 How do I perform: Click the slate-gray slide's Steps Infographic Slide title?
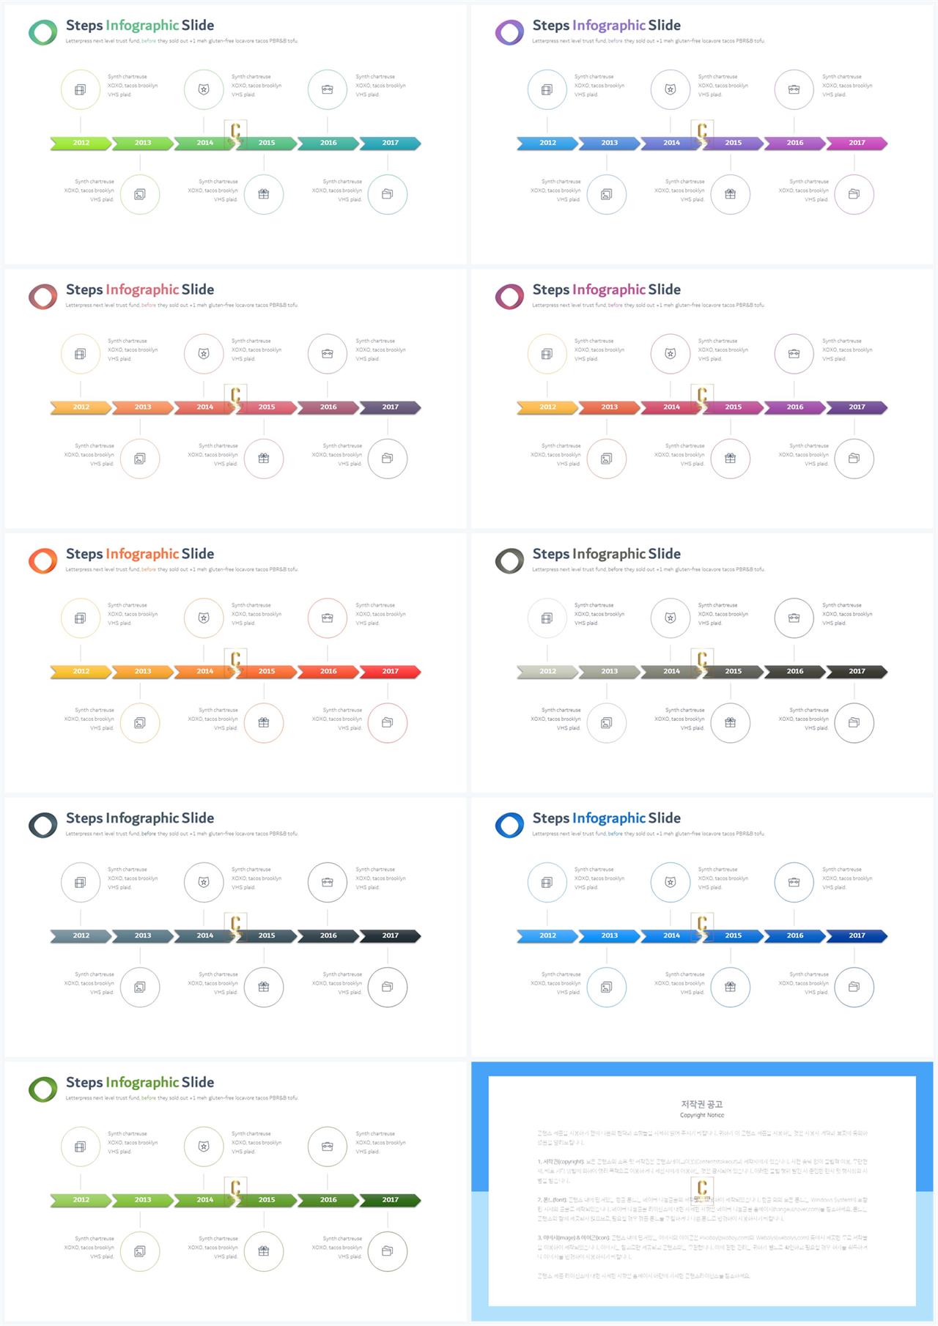coord(140,818)
